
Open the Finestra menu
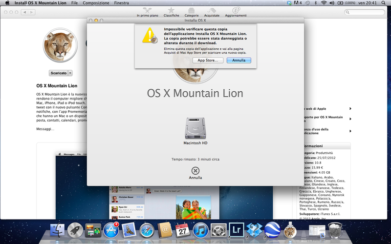coord(121,3)
